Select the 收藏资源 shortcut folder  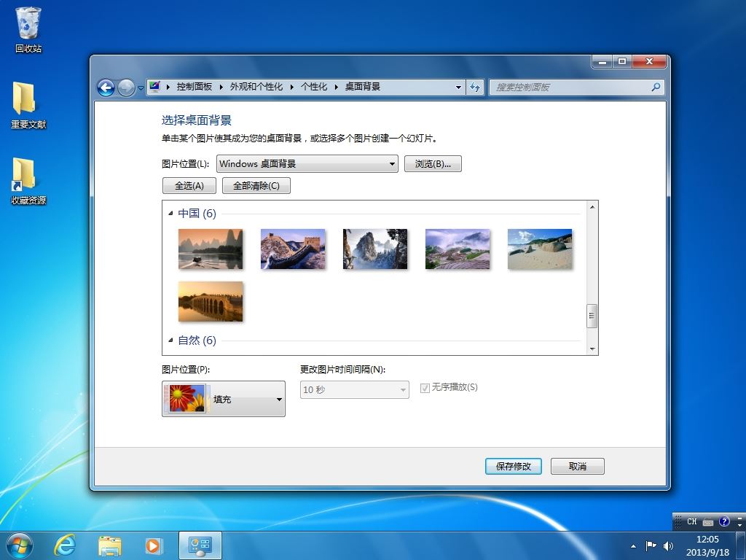[28, 181]
